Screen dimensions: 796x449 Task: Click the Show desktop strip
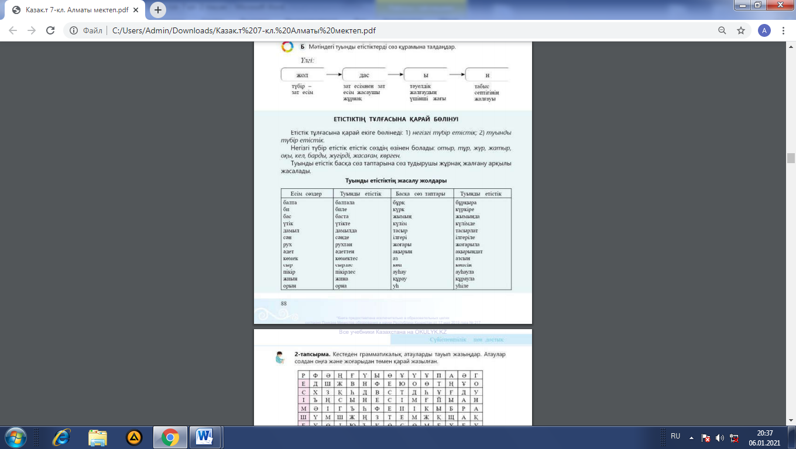(791, 437)
